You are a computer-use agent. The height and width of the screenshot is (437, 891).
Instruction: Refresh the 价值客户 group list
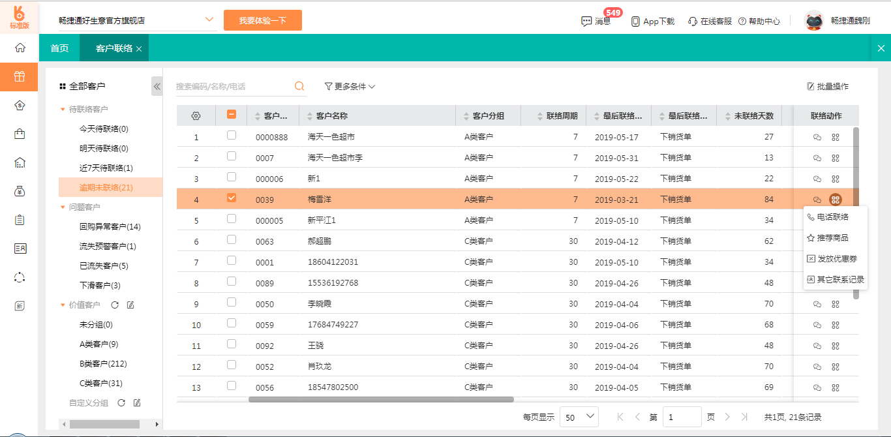pos(115,305)
